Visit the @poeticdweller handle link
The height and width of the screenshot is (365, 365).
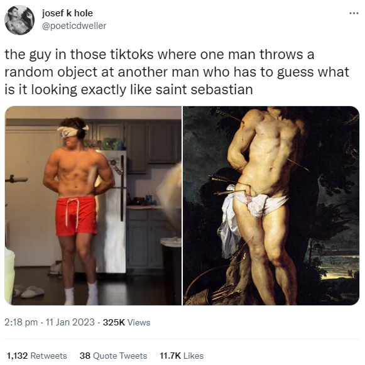[74, 26]
